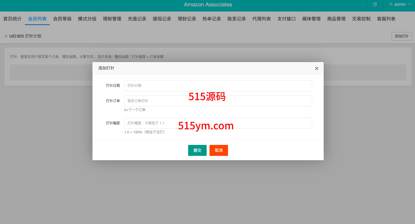Open the 提现记录 menu item
This screenshot has height=224, width=415.
click(162, 19)
